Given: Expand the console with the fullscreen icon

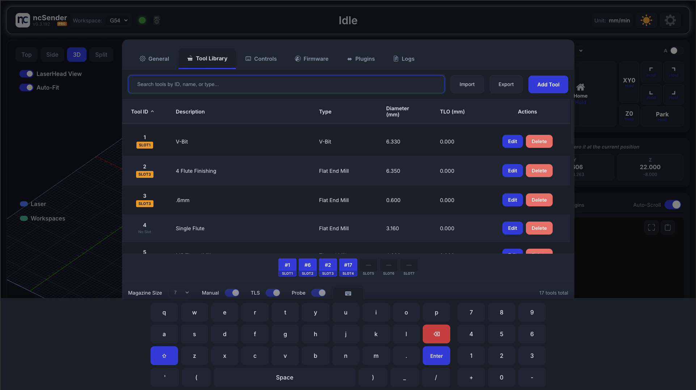Looking at the screenshot, I should pos(651,227).
